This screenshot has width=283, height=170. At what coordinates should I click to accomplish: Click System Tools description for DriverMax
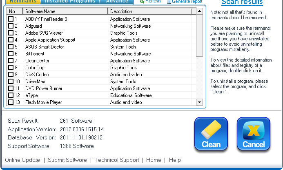tap(123, 82)
